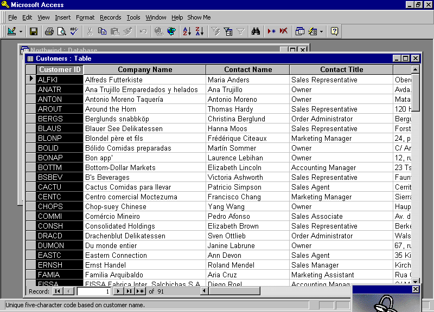The width and height of the screenshot is (434, 312).
Task: Open the View button dropdown arrow
Action: [21, 31]
